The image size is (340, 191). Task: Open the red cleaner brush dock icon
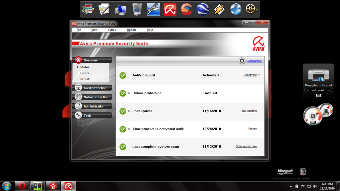186,9
